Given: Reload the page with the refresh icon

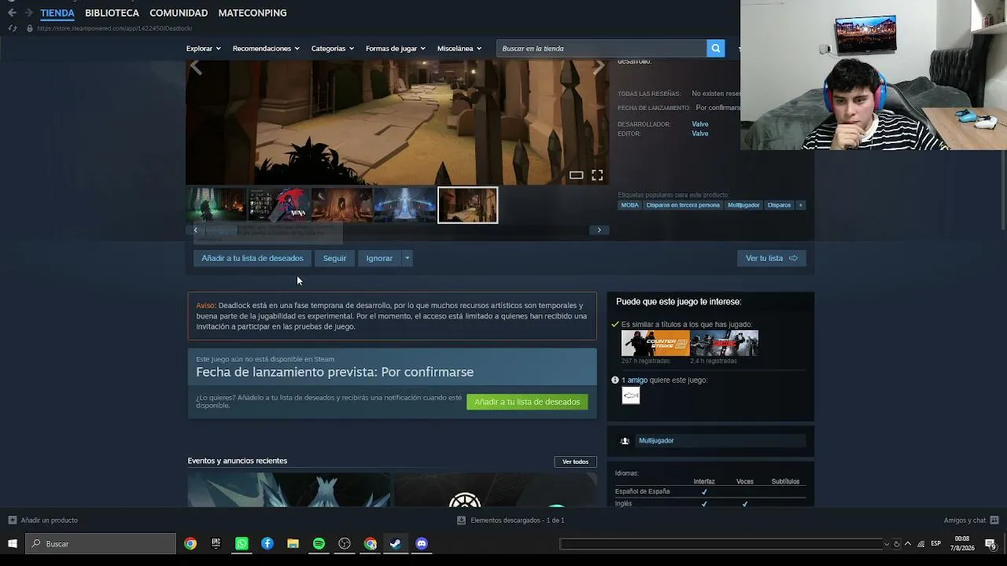Looking at the screenshot, I should tap(12, 28).
